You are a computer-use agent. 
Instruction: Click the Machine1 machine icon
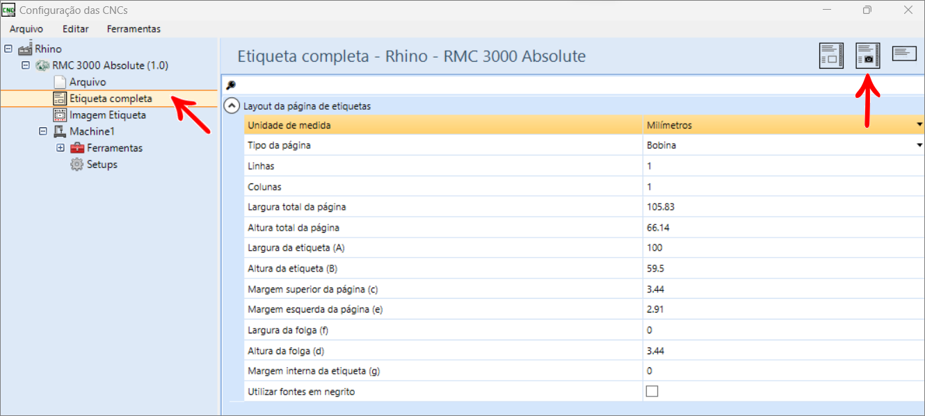(60, 131)
